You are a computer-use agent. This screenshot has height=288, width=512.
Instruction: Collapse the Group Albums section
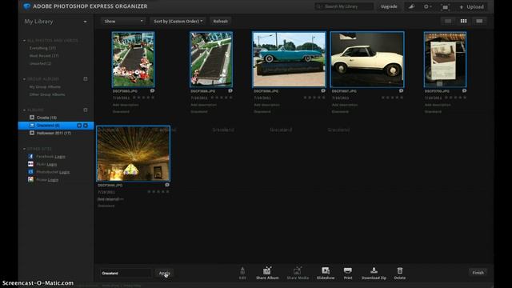click(x=24, y=79)
